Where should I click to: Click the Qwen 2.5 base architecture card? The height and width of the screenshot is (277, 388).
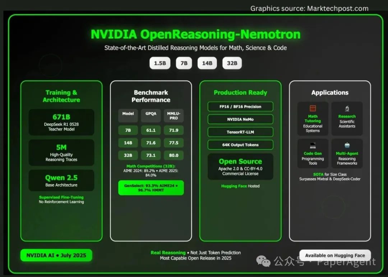click(61, 180)
